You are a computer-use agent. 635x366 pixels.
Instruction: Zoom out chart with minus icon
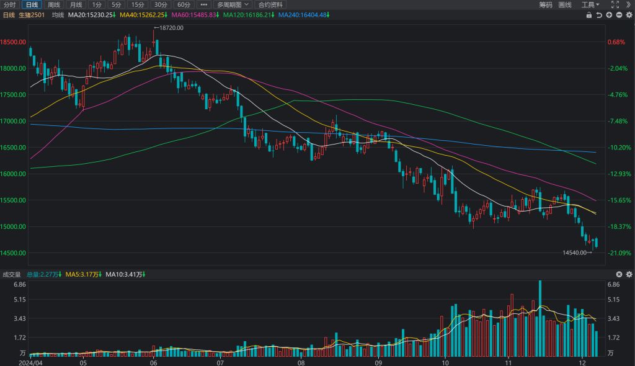(x=619, y=15)
